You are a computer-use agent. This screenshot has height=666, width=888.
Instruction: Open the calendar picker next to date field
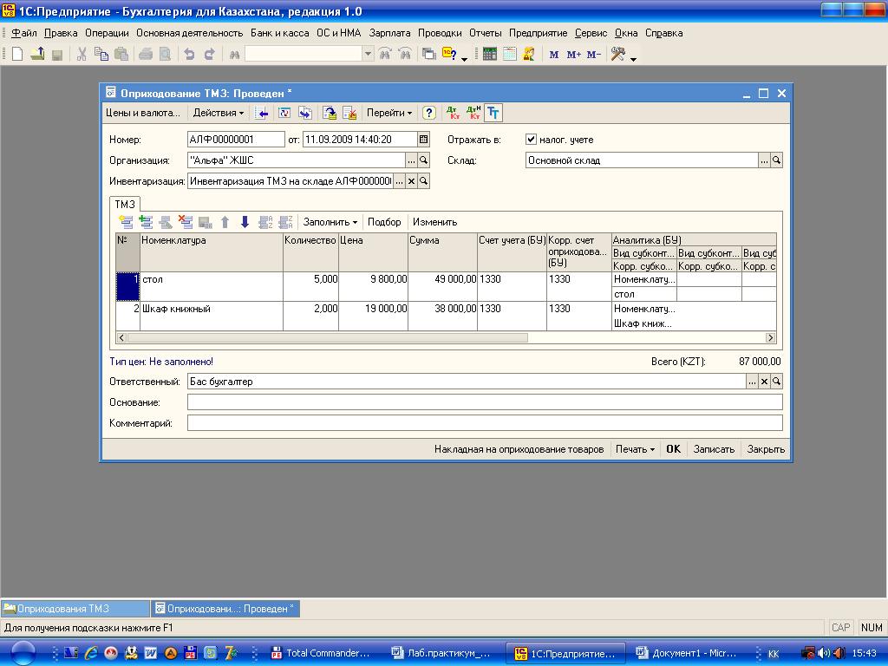(x=423, y=140)
